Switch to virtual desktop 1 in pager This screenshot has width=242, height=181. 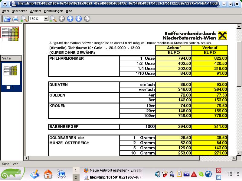(x=76, y=170)
